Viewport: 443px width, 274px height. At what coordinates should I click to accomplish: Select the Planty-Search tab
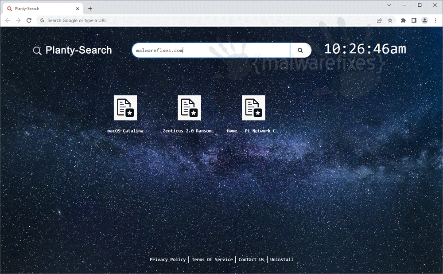43,9
